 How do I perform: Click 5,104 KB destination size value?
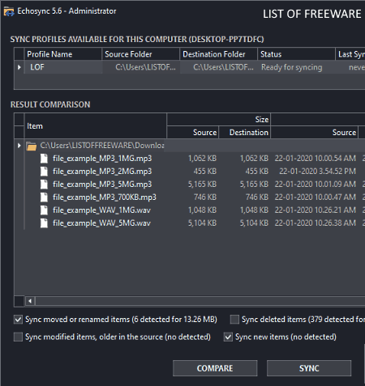click(x=254, y=223)
